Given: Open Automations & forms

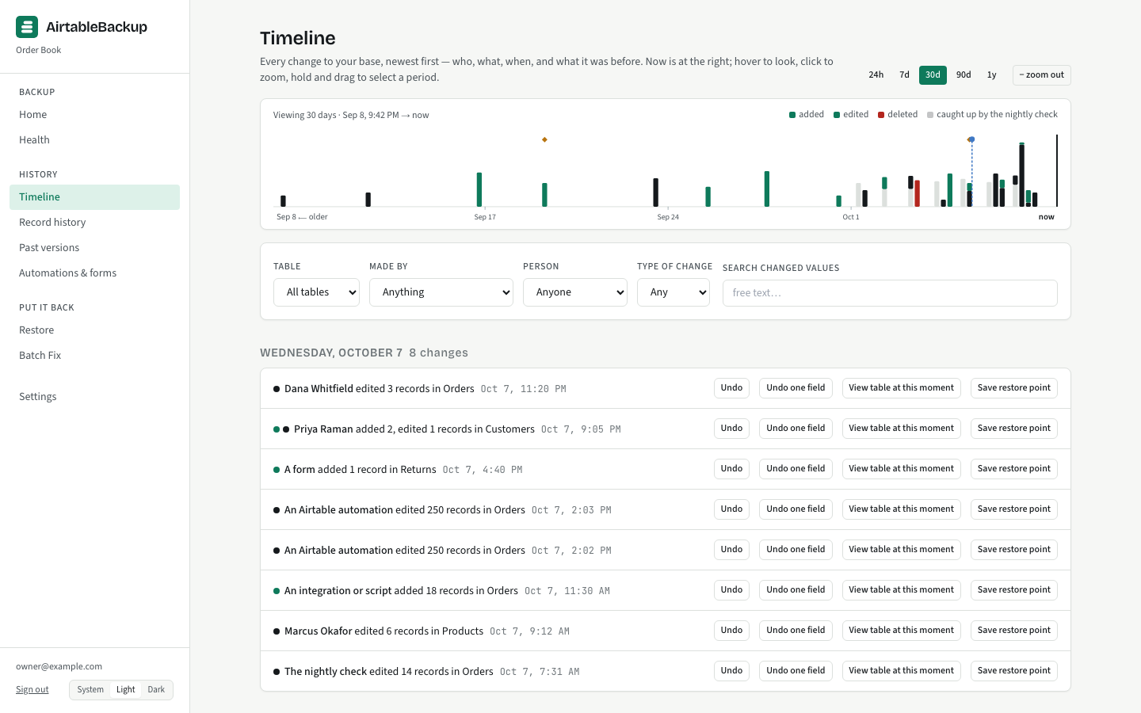Looking at the screenshot, I should [94, 273].
